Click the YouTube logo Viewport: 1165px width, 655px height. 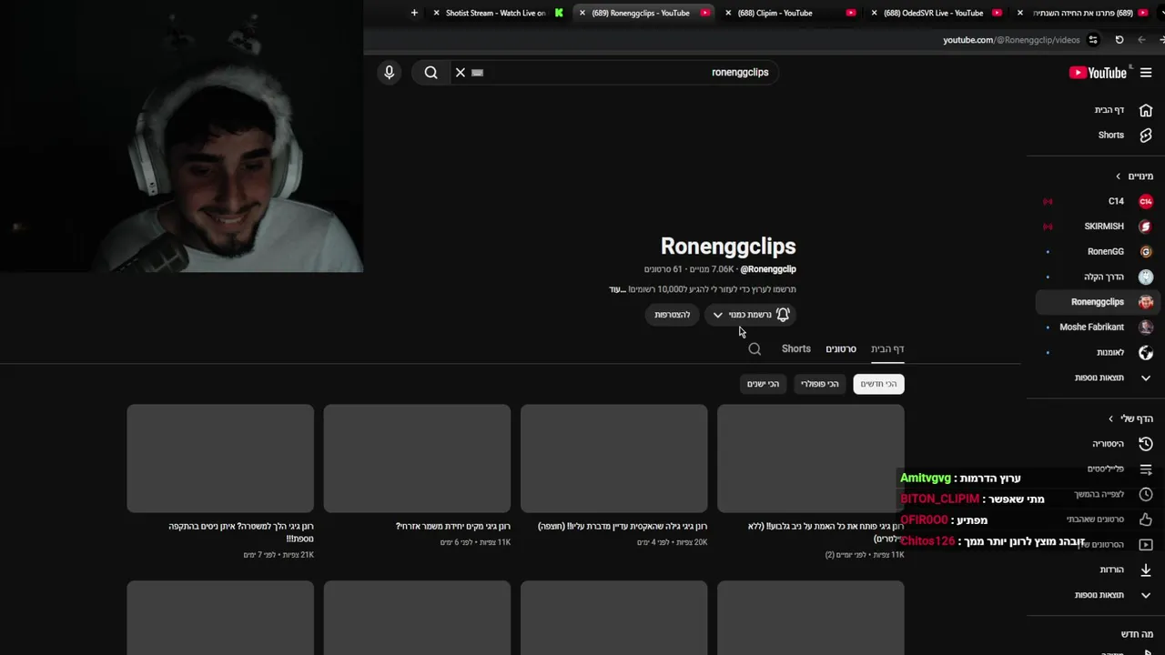(x=1098, y=73)
